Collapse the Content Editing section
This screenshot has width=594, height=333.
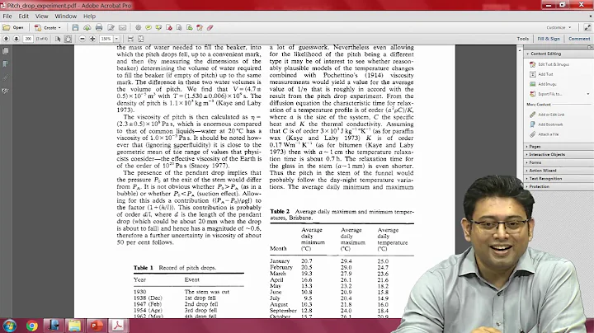544,54
